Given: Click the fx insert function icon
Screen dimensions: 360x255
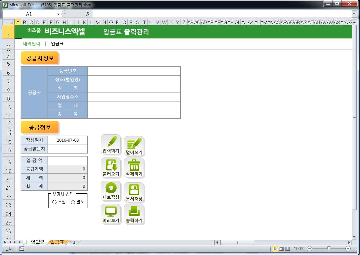Looking at the screenshot, I should click(x=88, y=14).
